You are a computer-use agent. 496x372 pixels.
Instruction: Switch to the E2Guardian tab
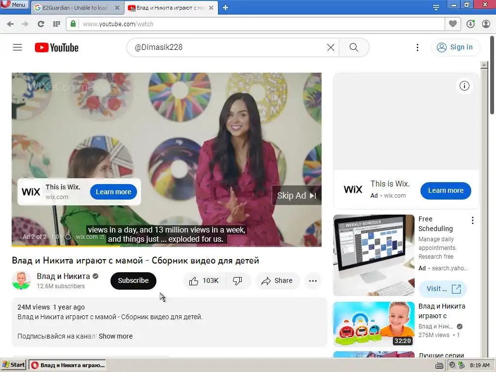pos(75,8)
